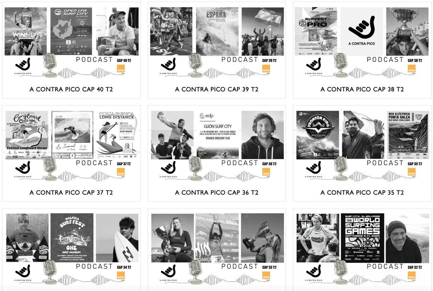
Task: Open the Open LPA Surf City poster thumbnail
Action: [x=72, y=31]
